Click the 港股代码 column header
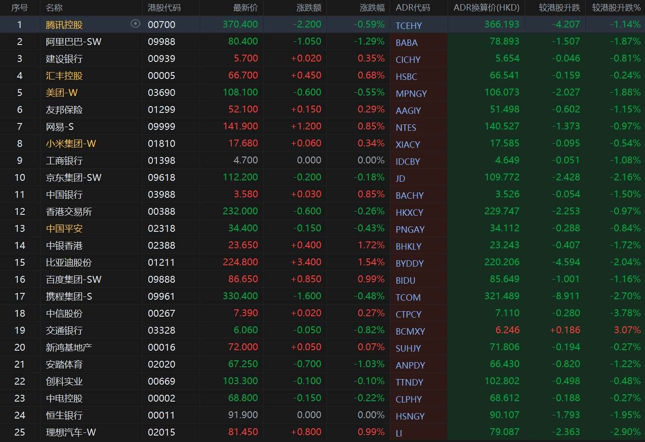 coord(164,8)
